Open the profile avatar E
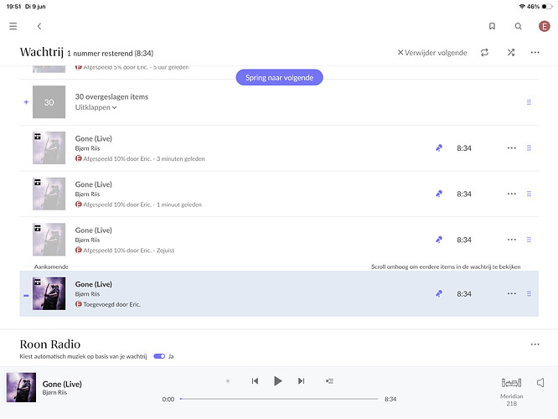This screenshot has height=419, width=558. (544, 26)
